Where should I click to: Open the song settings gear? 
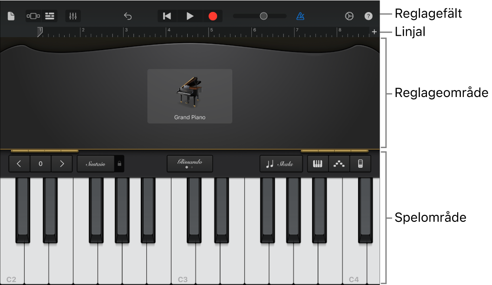click(349, 15)
